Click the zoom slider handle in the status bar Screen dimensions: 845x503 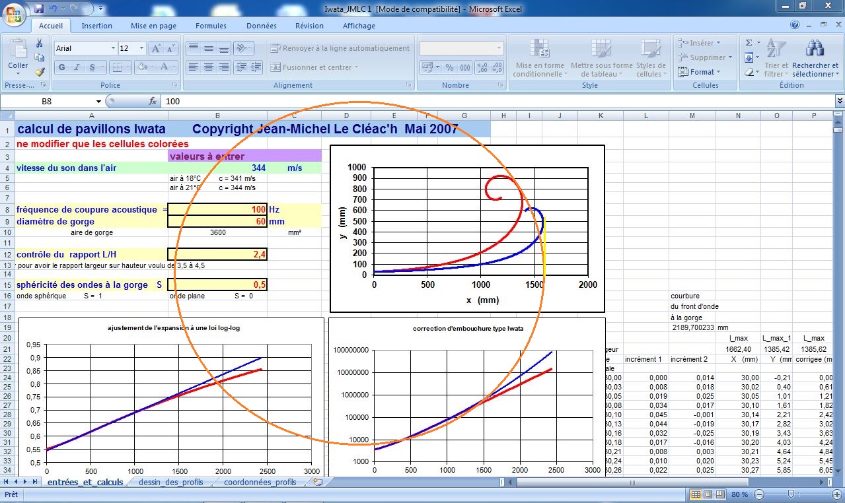791,494
